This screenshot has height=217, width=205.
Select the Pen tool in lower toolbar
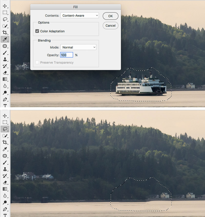pos(5,209)
